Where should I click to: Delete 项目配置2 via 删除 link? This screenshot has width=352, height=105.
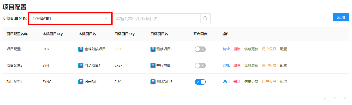pos(237,66)
